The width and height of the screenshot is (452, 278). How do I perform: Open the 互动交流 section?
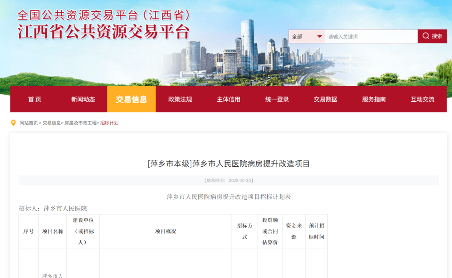(x=422, y=99)
